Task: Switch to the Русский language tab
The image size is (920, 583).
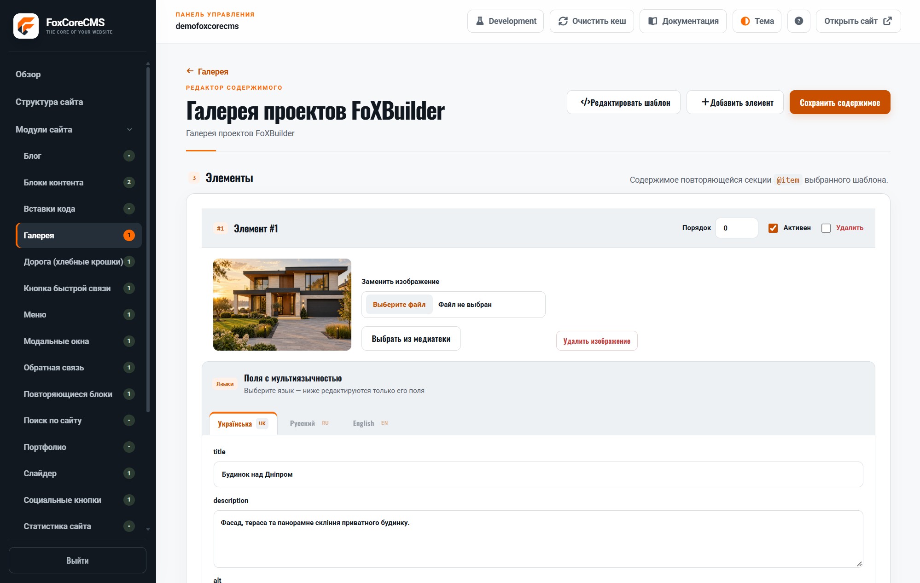Action: click(x=309, y=423)
